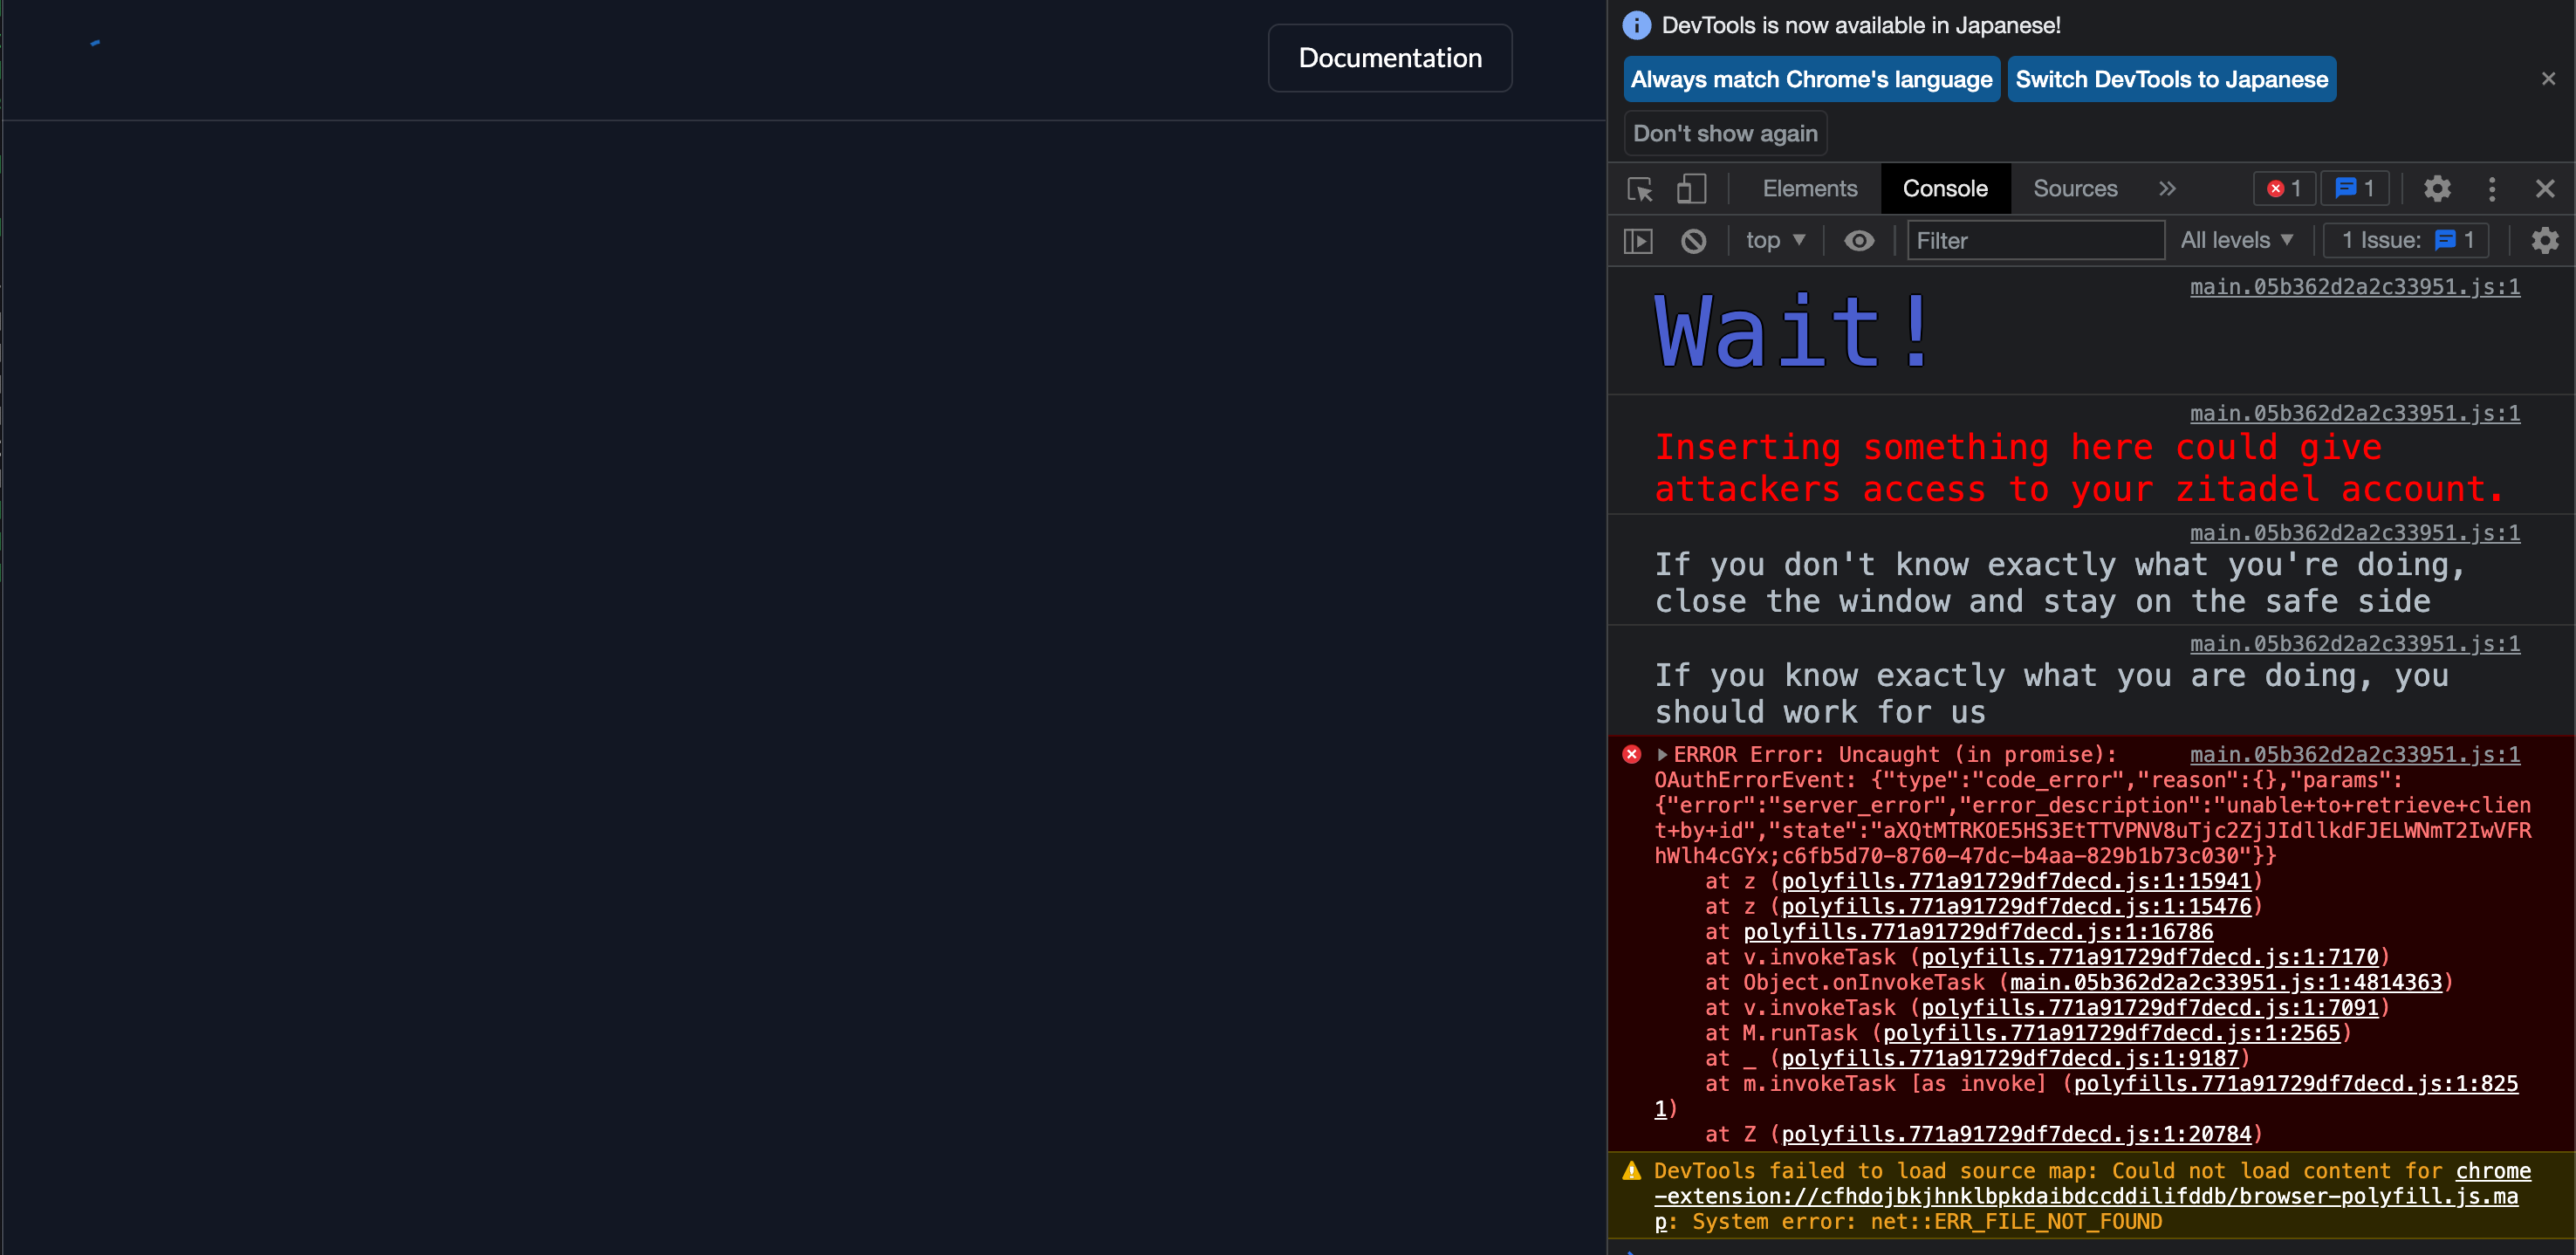Clear the console messages
Viewport: 2576px width, 1255px height.
click(1694, 240)
